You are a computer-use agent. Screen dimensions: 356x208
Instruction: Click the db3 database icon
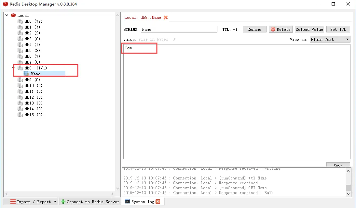(20, 39)
